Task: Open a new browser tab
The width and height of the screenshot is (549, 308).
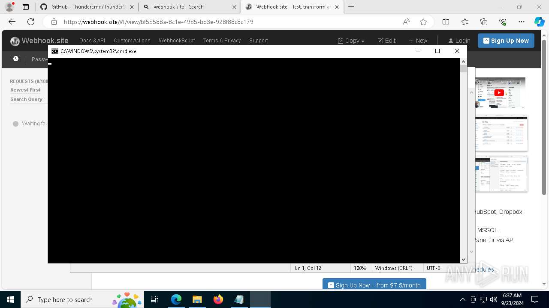Action: (351, 7)
